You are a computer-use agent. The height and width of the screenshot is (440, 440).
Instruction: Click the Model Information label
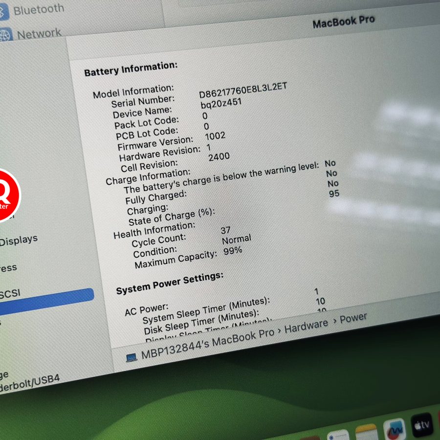(133, 91)
